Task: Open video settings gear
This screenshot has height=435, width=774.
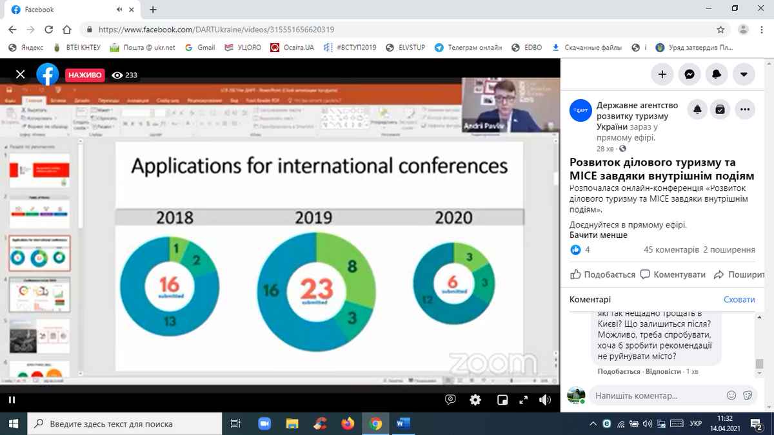Action: click(475, 400)
